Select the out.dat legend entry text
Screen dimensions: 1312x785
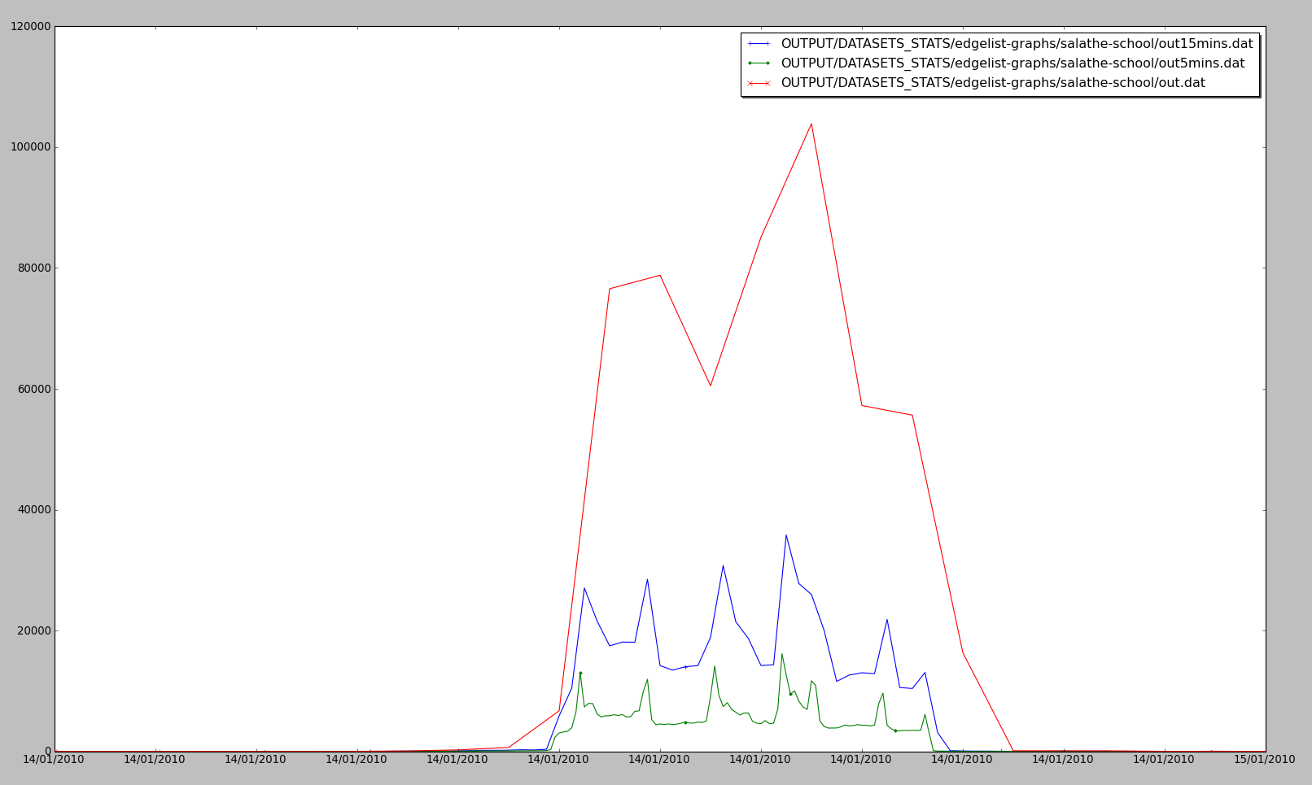(x=993, y=83)
